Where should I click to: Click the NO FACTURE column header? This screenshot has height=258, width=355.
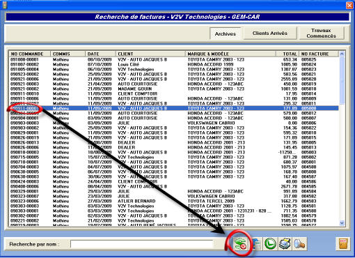coord(319,54)
